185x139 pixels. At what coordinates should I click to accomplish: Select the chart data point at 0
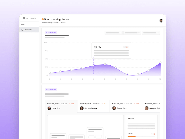pos(50,73)
